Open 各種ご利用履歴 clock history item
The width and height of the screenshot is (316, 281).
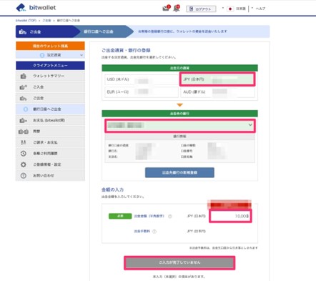pyautogui.click(x=50, y=154)
